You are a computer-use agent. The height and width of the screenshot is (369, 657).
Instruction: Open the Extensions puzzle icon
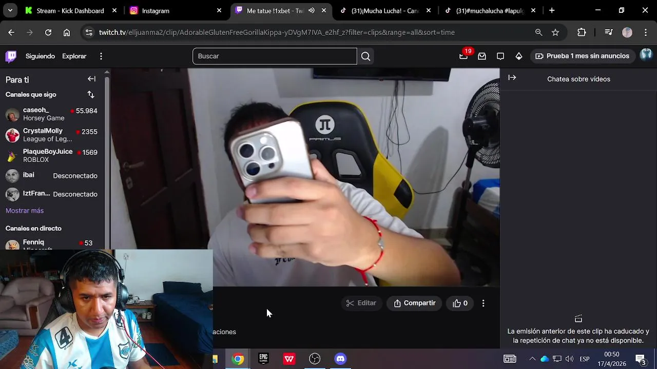(582, 32)
